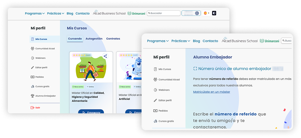Open Comunidad Aicad in the front window sidebar

click(169, 80)
